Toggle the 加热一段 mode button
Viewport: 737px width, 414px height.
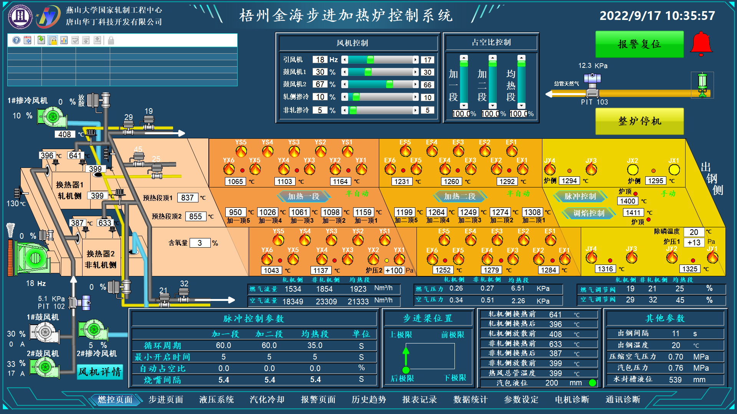click(304, 196)
